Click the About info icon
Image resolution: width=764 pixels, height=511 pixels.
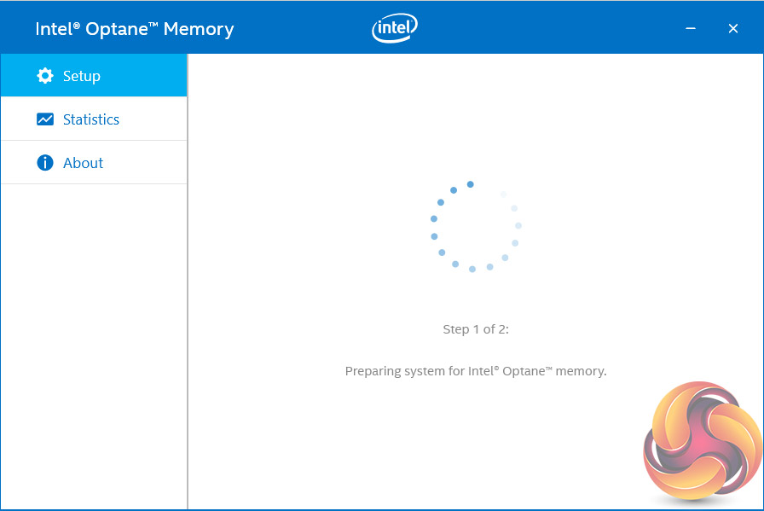(45, 163)
